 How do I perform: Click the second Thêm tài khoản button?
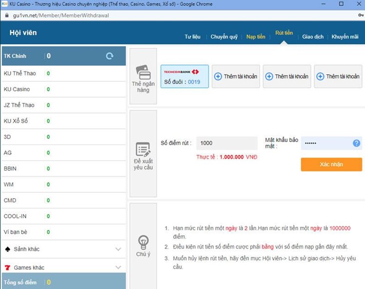click(x=287, y=76)
